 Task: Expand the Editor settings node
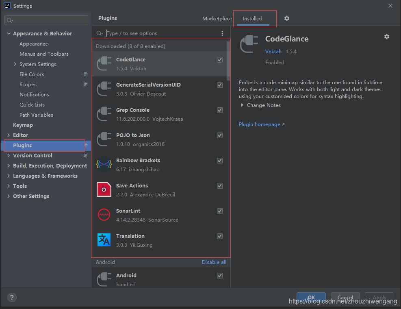[x=9, y=135]
